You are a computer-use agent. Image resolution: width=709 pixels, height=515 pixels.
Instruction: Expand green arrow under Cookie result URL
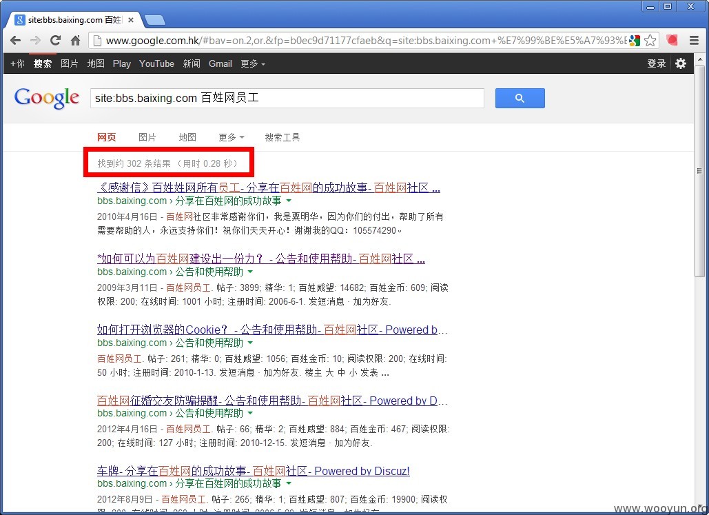[x=251, y=343]
